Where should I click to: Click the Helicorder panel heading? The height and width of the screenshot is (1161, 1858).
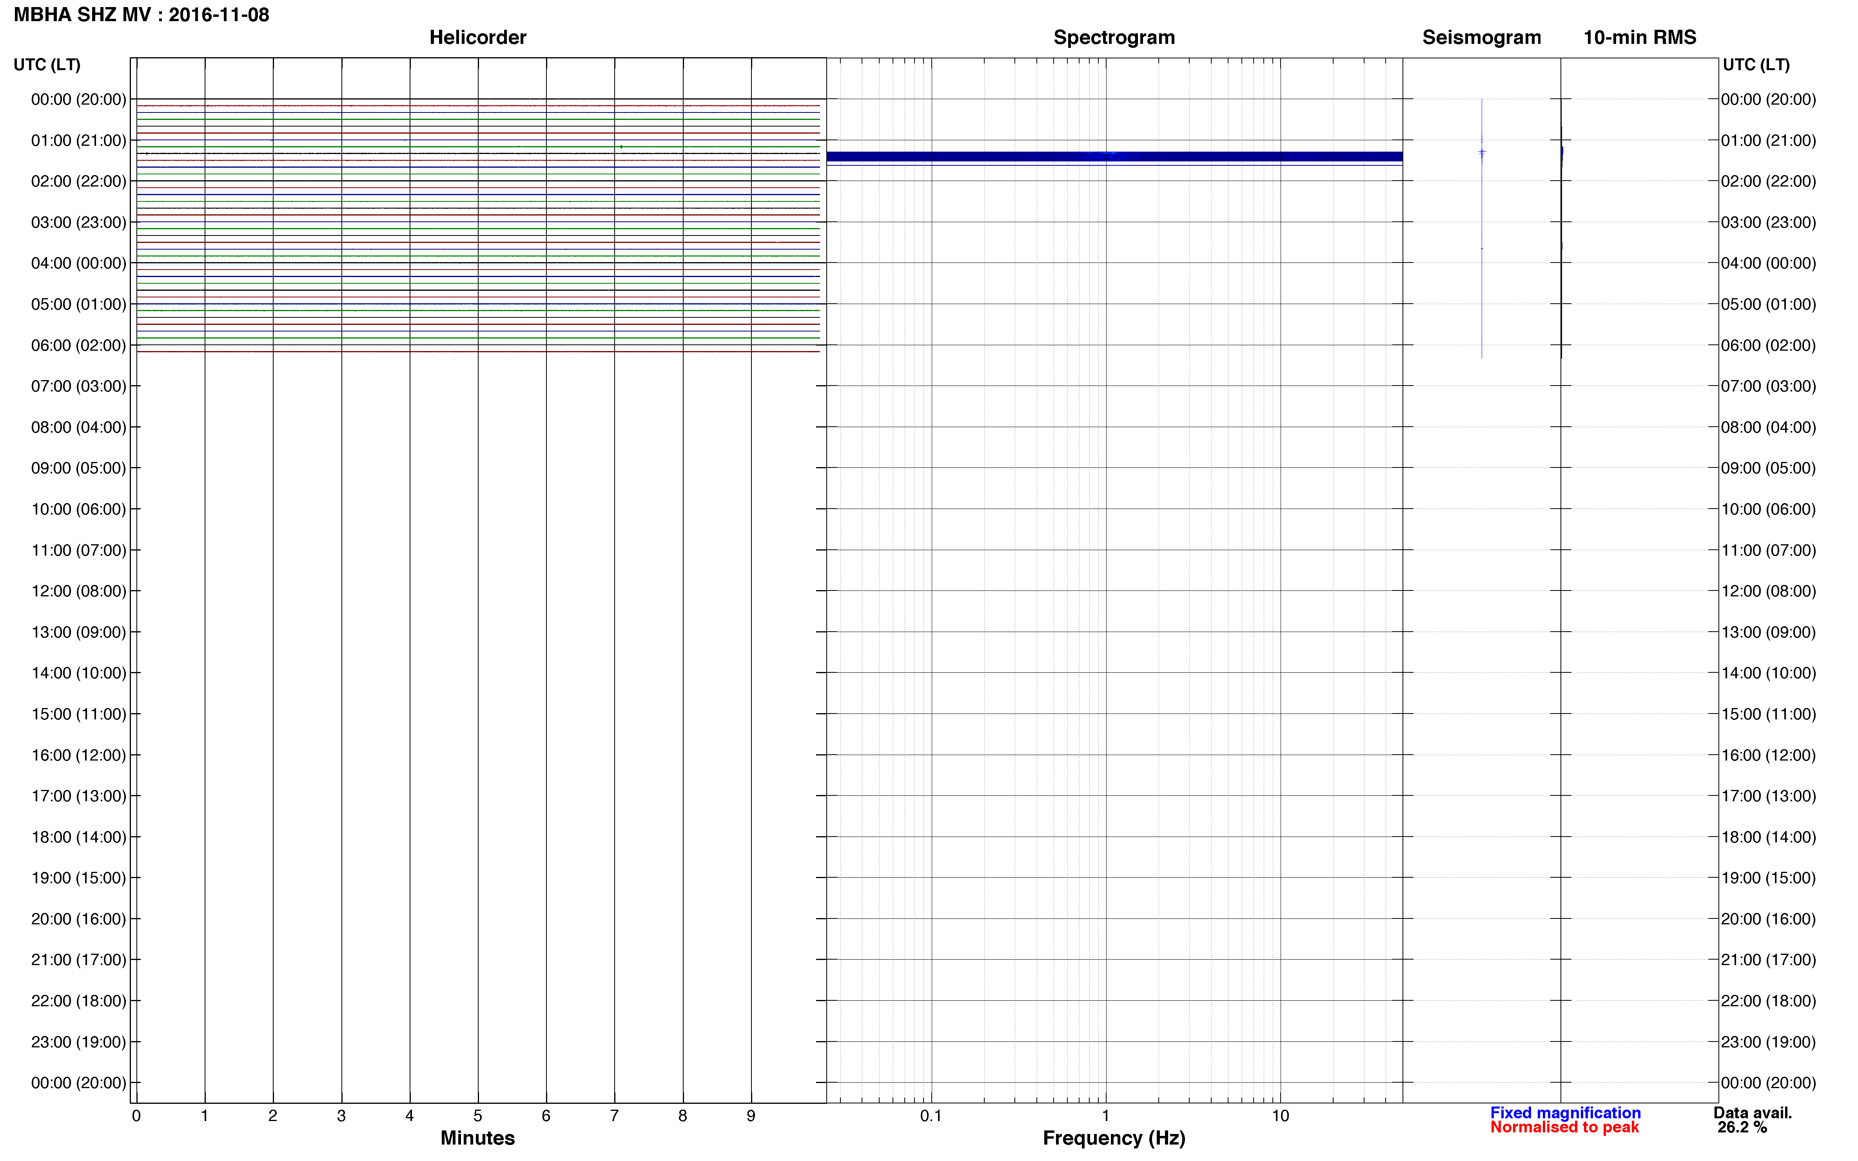pos(478,38)
